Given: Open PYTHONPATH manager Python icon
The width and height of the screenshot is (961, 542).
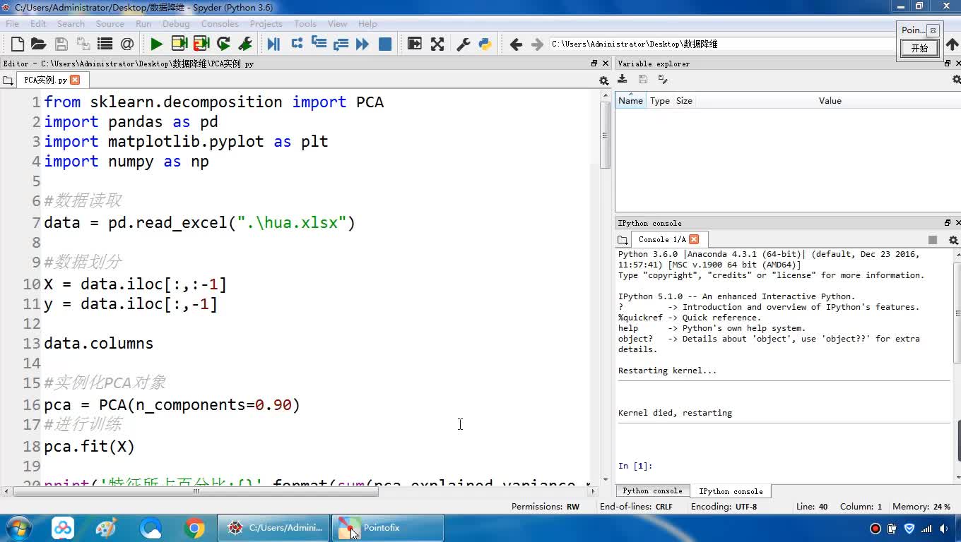Looking at the screenshot, I should (485, 44).
